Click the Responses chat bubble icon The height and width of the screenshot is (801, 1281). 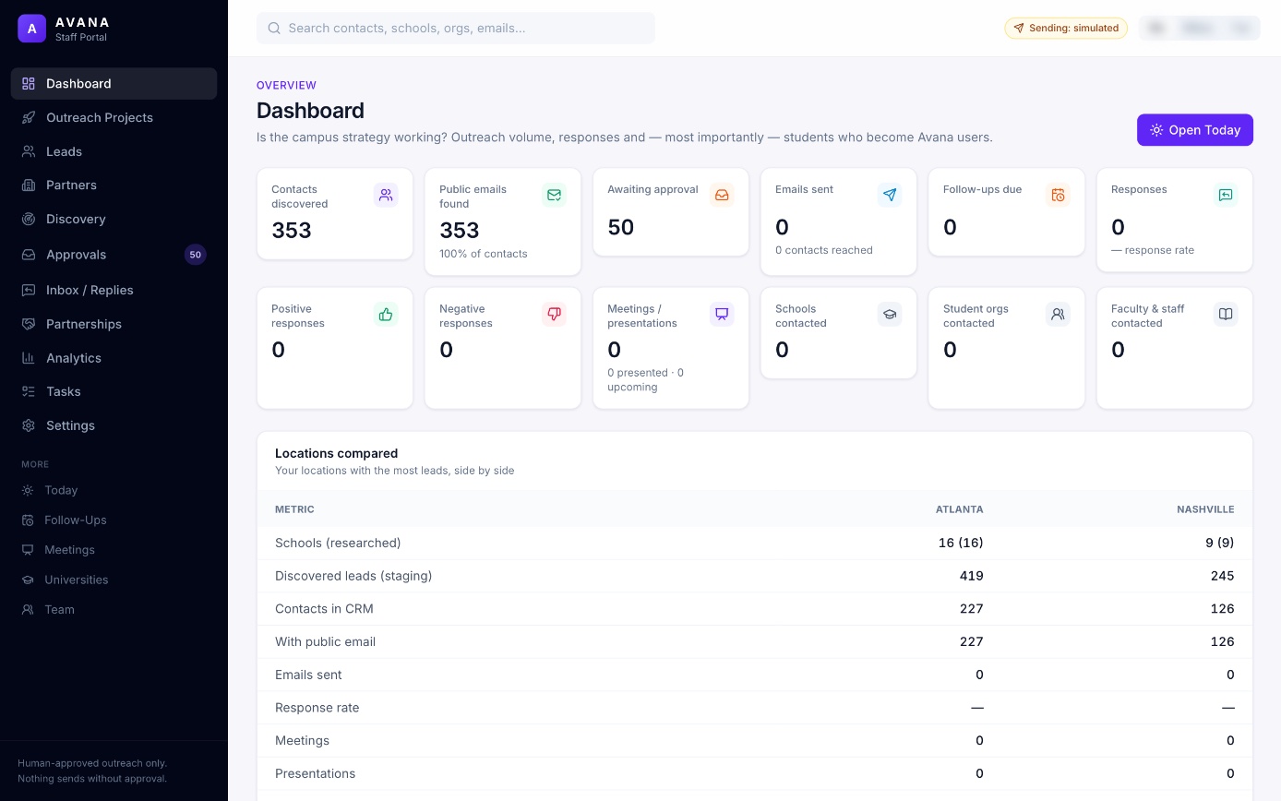click(x=1226, y=195)
